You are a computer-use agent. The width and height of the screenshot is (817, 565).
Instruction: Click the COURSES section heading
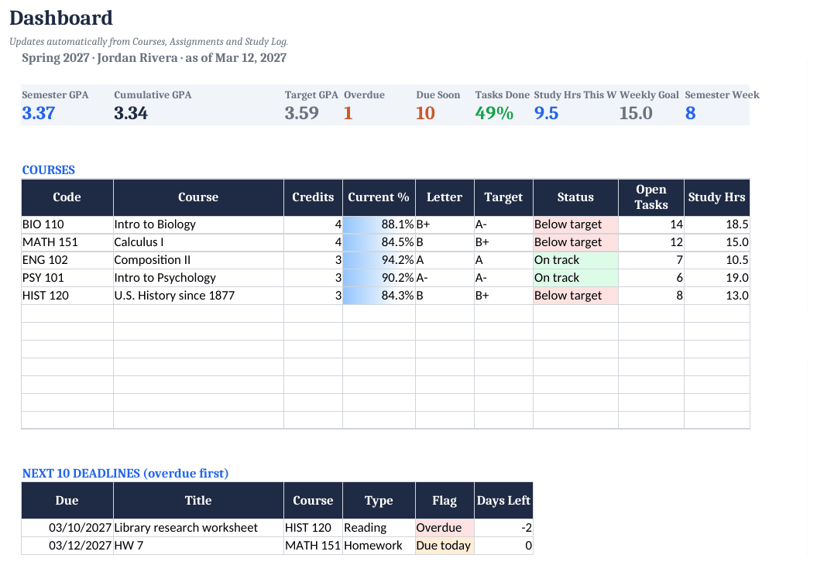click(49, 170)
